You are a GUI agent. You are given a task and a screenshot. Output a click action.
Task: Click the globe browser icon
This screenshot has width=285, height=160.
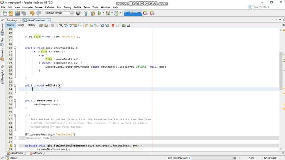coord(78,13)
